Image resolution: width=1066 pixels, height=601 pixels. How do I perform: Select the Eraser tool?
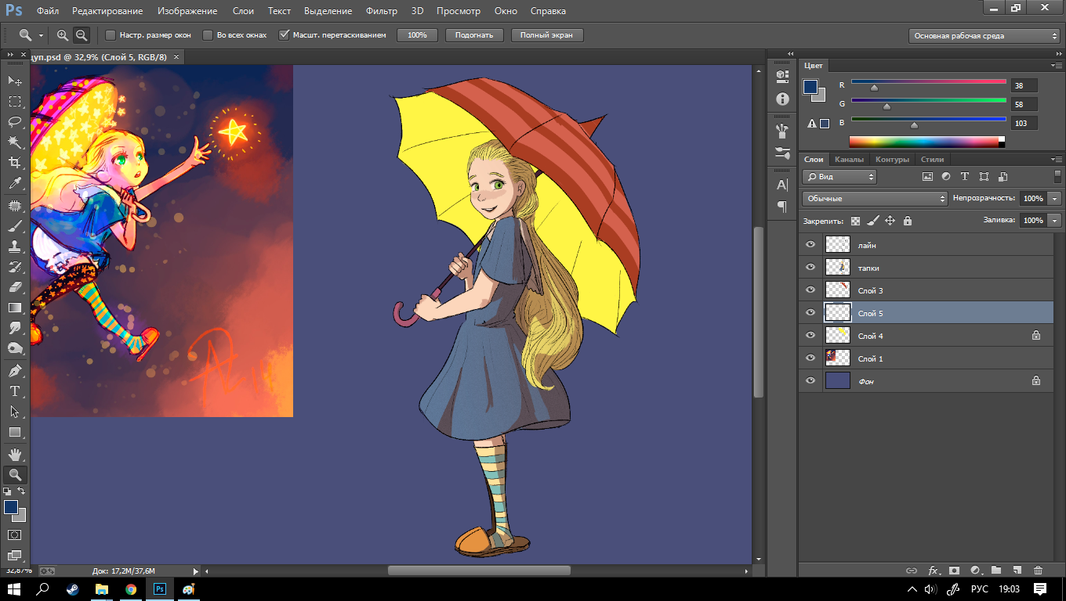[x=15, y=287]
